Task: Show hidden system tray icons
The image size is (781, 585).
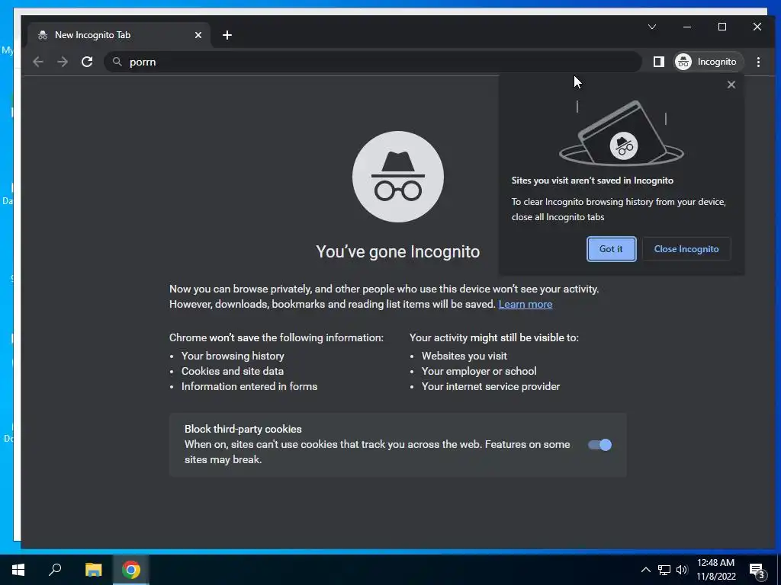Action: point(645,570)
